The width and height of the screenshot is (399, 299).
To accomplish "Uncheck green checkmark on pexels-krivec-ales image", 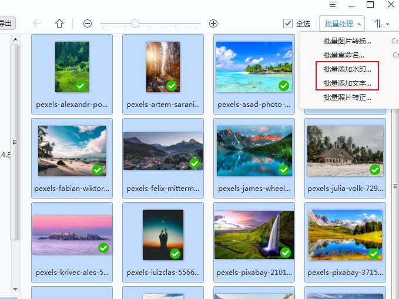I will 103,248.
